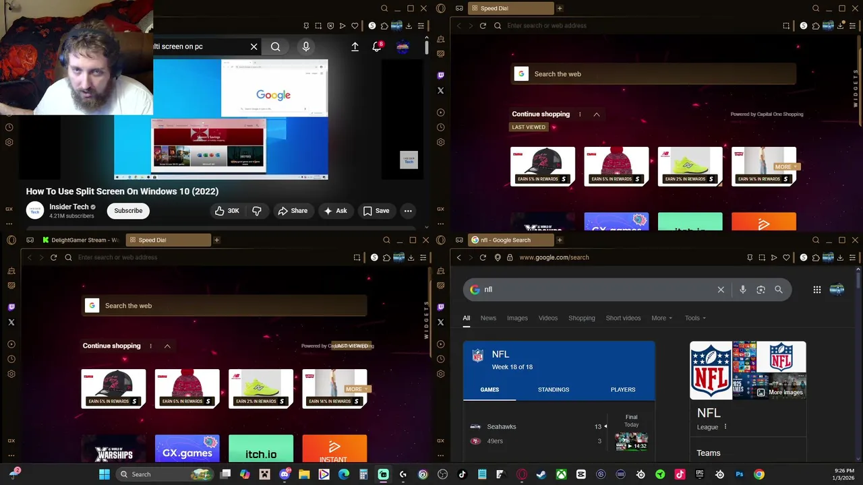863x485 pixels.
Task: Click snapshot icon in top-right window toolbar
Action: pos(786,26)
